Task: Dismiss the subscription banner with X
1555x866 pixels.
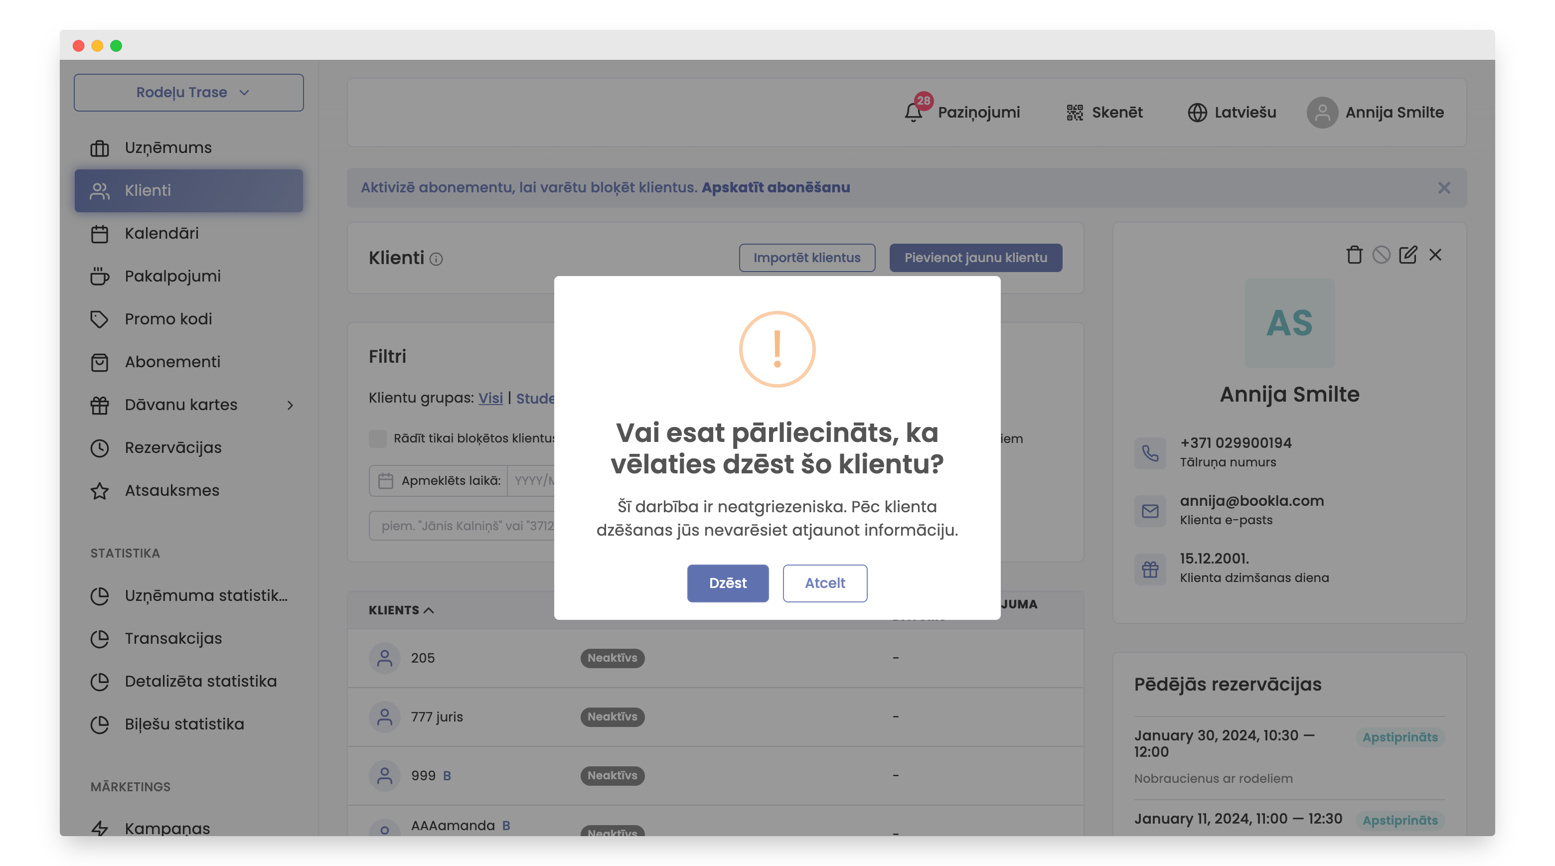Action: [1444, 188]
